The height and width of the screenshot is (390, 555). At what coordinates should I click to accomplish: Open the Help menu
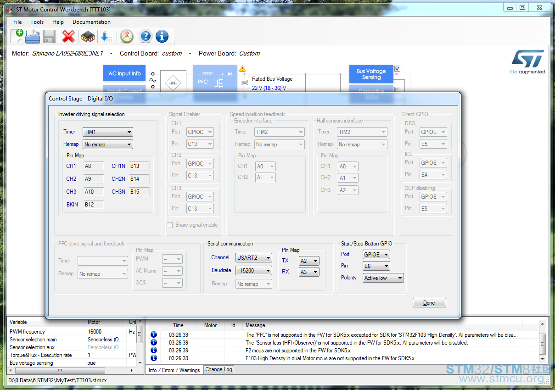pyautogui.click(x=58, y=22)
